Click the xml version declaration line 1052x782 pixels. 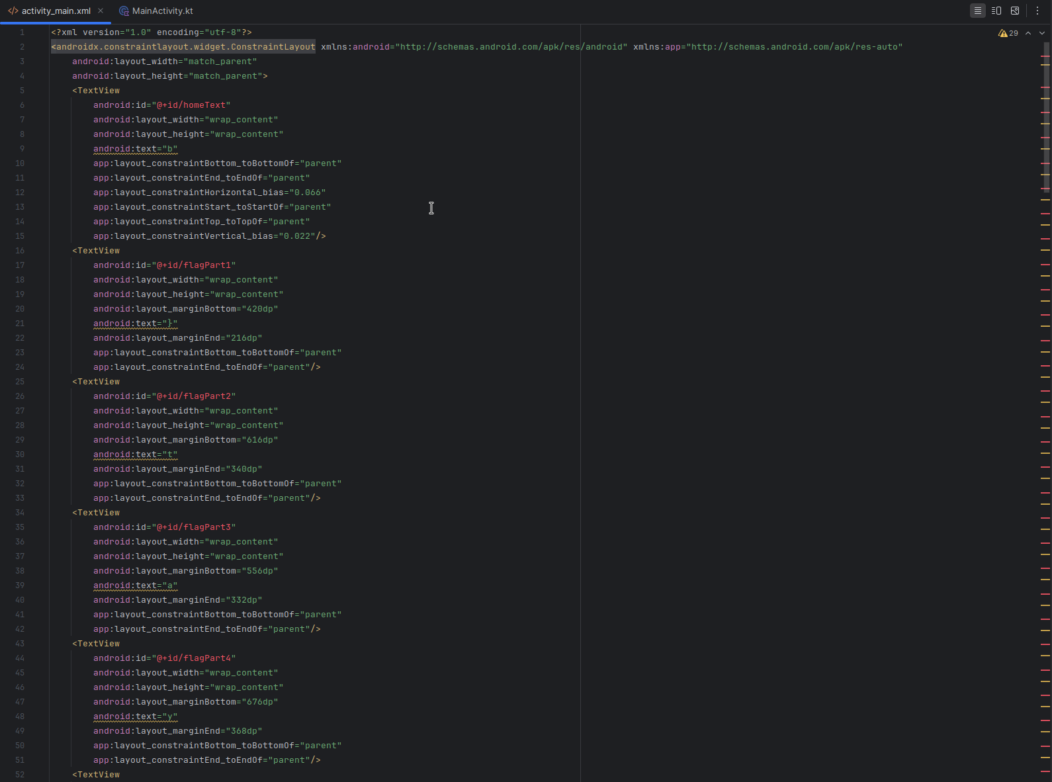click(x=152, y=32)
